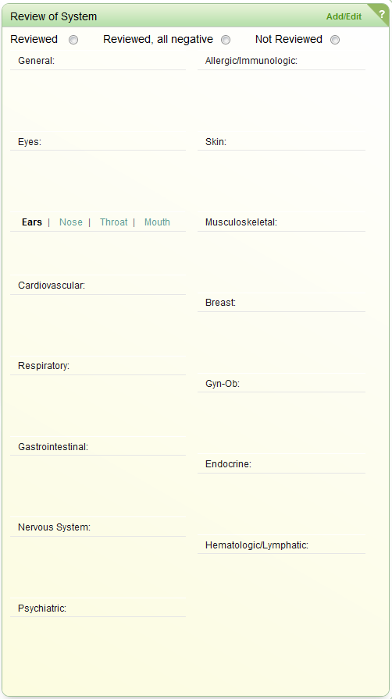The image size is (392, 699).
Task: Select the Endocrine section label
Action: 228,464
